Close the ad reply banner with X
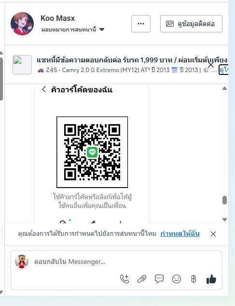The image size is (235, 306). coord(211,65)
